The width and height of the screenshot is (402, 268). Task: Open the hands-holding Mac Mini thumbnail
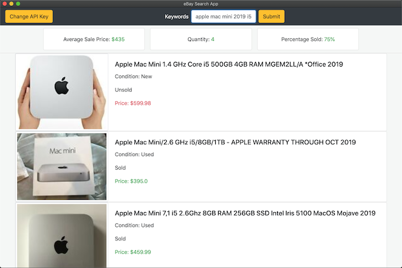click(x=62, y=92)
